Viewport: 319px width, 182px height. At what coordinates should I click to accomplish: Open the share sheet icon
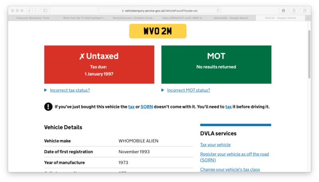point(294,11)
